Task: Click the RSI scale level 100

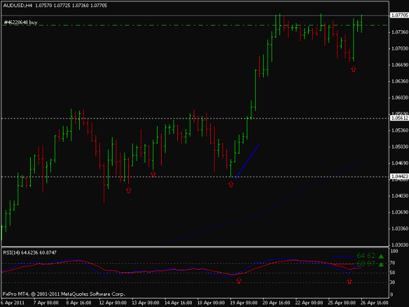Action: pyautogui.click(x=395, y=251)
